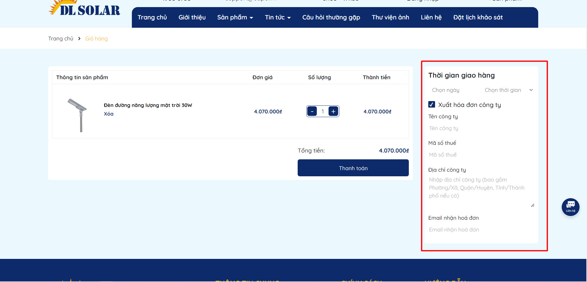Open the solar street light product thumbnail
587x282 pixels.
pos(78,115)
